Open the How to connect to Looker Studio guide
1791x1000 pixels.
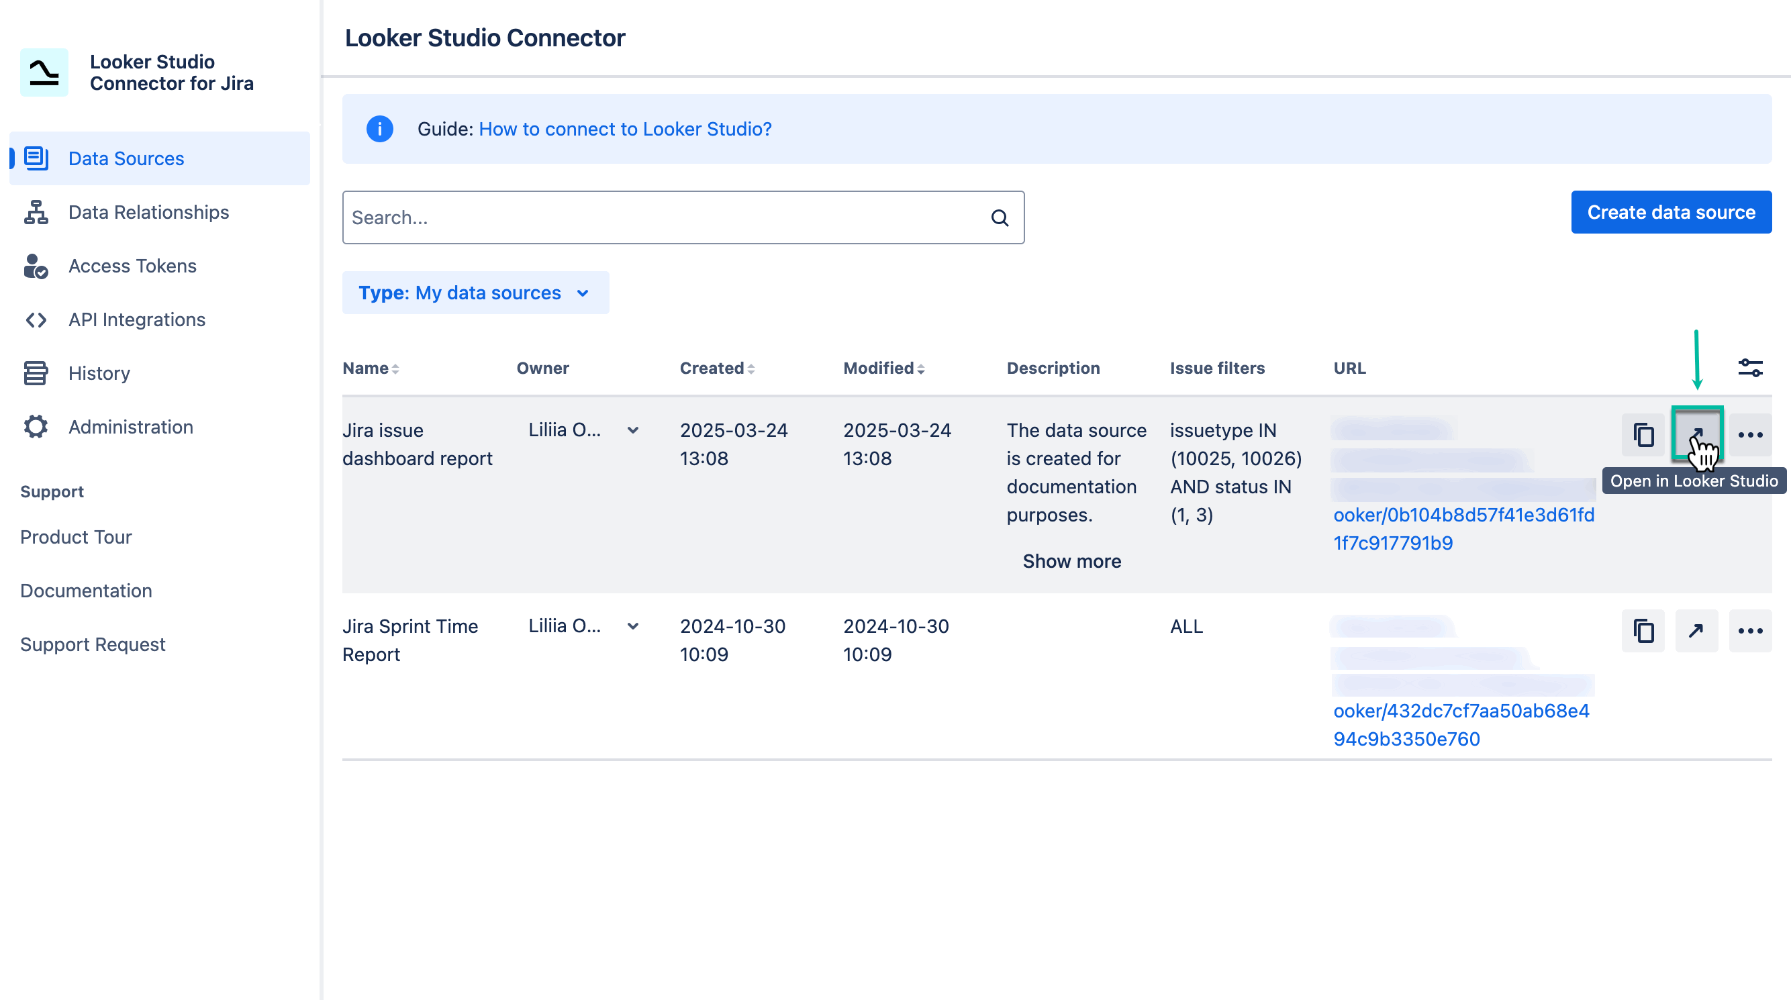[x=625, y=129]
